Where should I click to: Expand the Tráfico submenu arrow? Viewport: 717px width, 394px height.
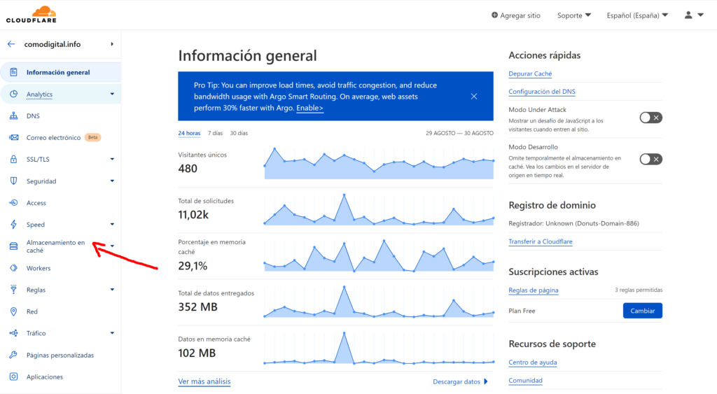click(112, 332)
